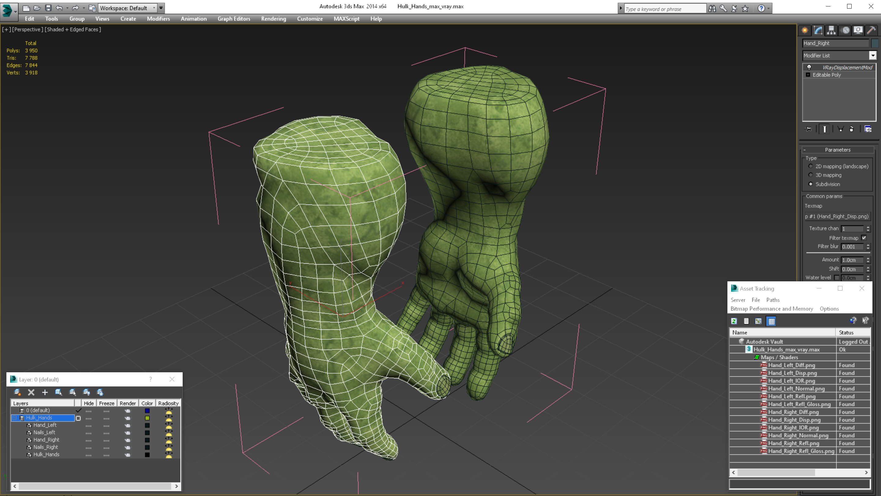Select Subdivision radio button
The image size is (881, 496).
pyautogui.click(x=811, y=184)
